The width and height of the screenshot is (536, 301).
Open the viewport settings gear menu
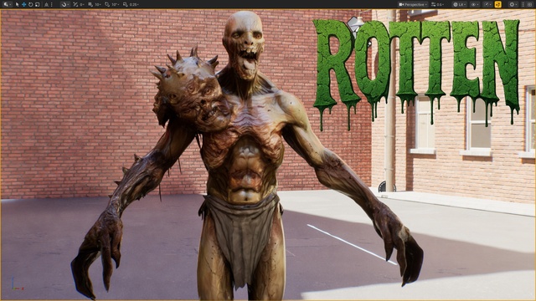pyautogui.click(x=513, y=4)
